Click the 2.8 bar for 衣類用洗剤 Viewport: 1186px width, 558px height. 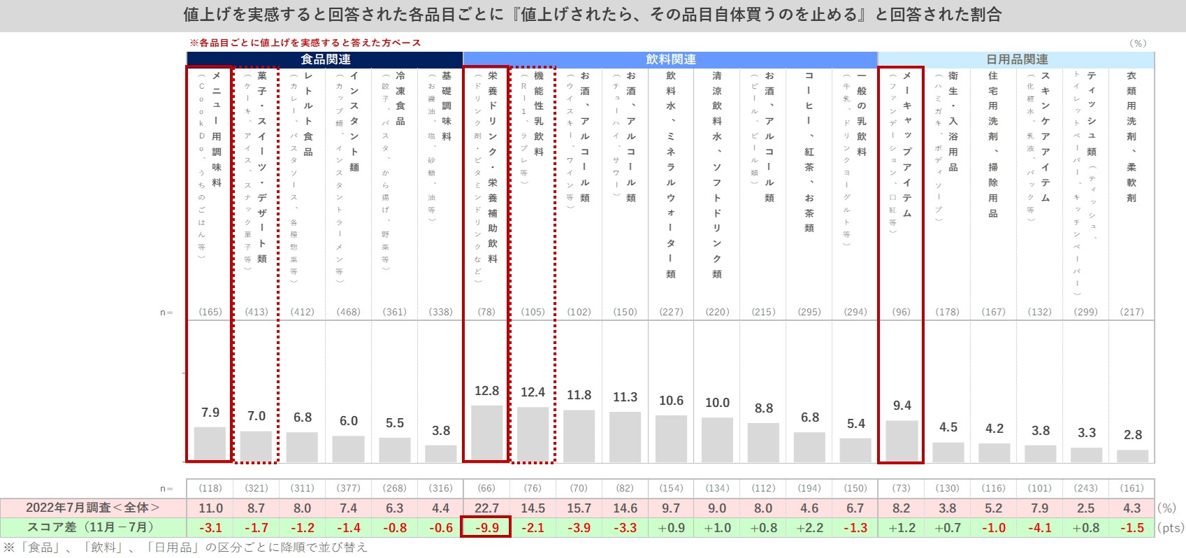tap(1132, 455)
